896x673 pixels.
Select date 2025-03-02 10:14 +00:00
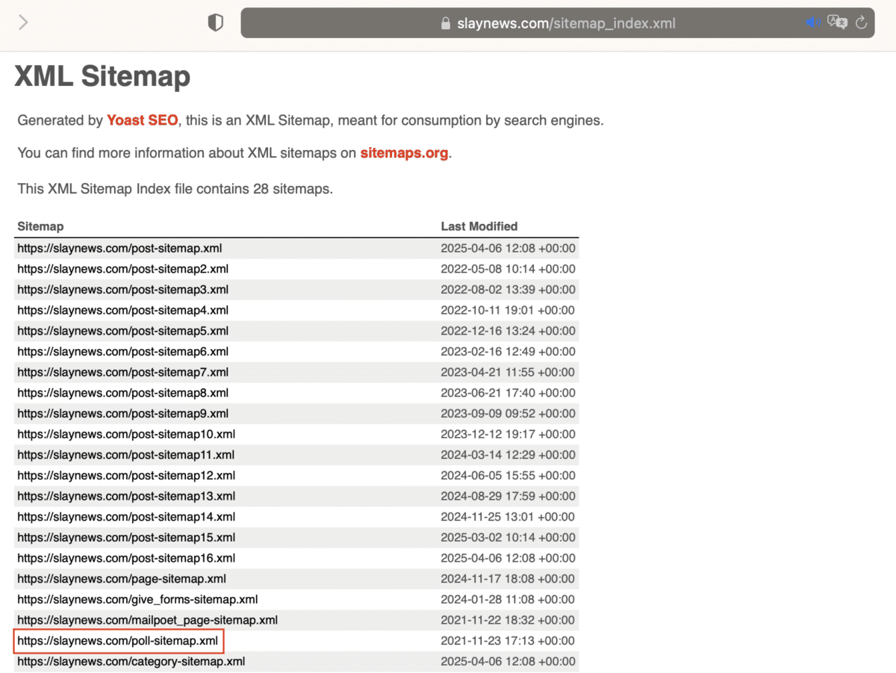coord(508,538)
